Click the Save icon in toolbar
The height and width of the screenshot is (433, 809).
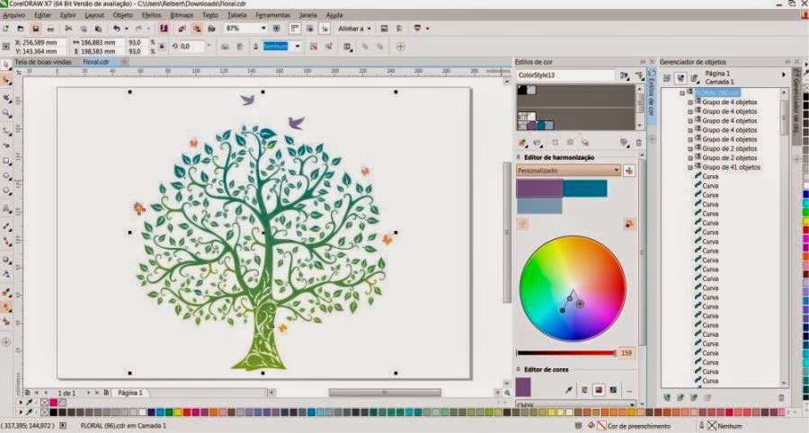[x=36, y=29]
